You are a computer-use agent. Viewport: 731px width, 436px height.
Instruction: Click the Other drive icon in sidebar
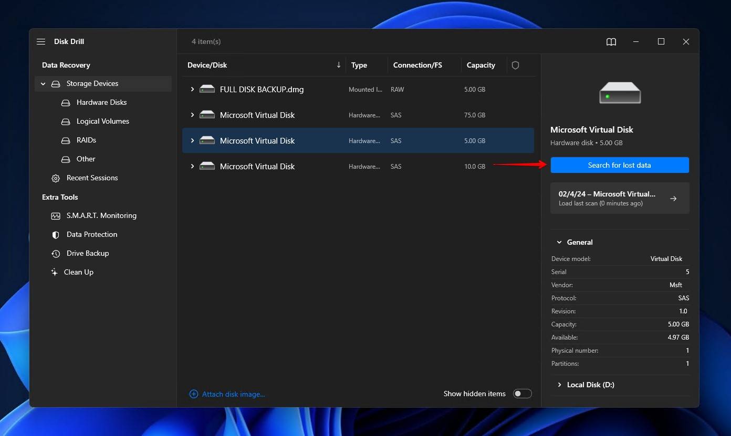66,159
